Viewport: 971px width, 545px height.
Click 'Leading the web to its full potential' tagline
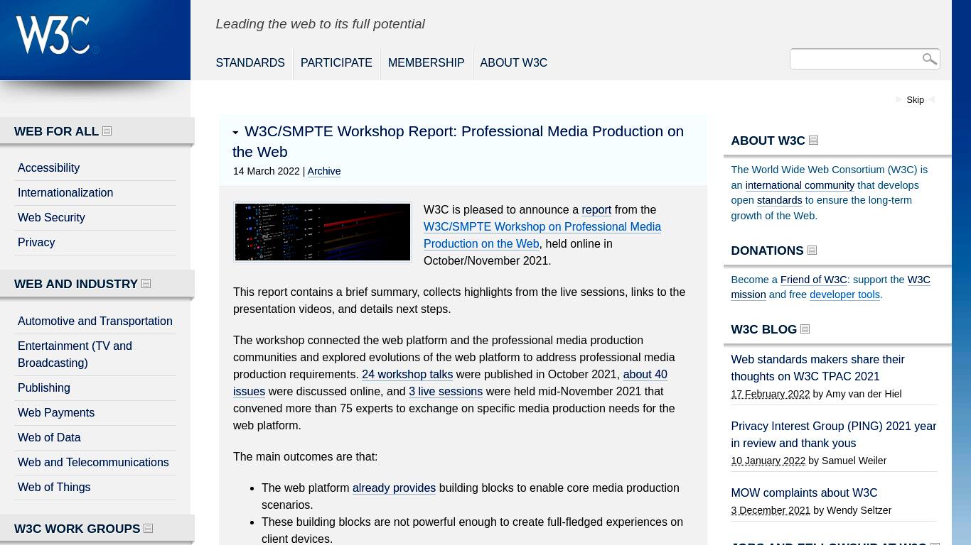pos(320,24)
